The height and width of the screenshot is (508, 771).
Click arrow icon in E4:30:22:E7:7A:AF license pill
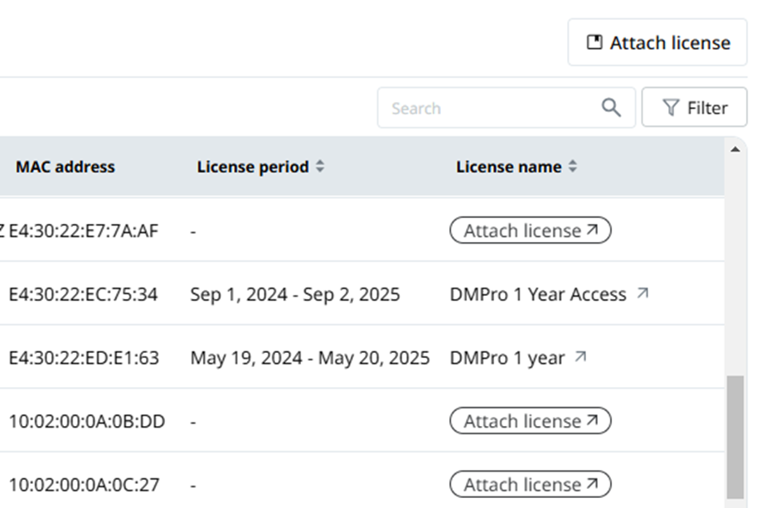(593, 230)
